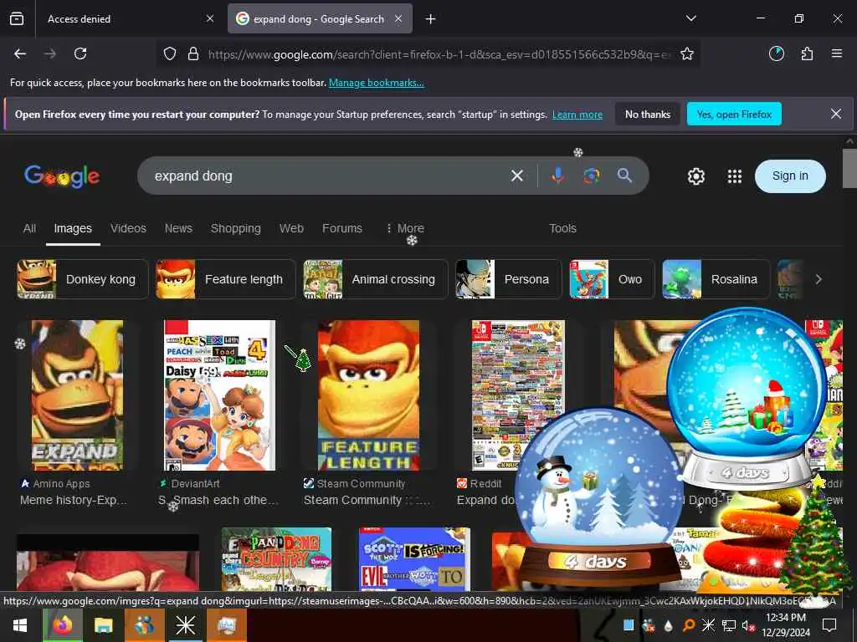Open the muted volume tray icon
This screenshot has height=642, width=857.
click(748, 625)
